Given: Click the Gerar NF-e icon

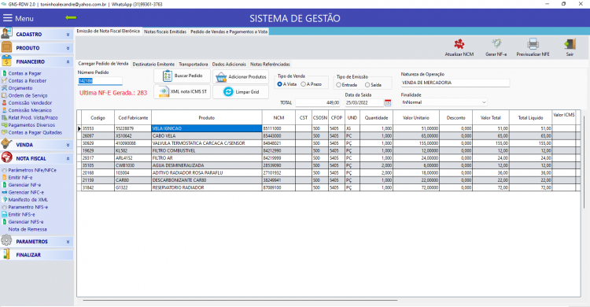Looking at the screenshot, I should click(496, 44).
